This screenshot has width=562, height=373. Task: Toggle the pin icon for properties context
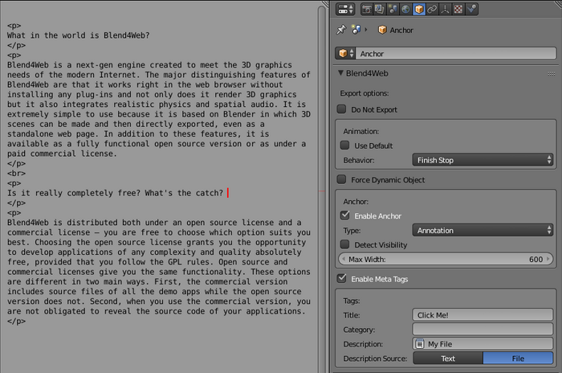tap(341, 30)
